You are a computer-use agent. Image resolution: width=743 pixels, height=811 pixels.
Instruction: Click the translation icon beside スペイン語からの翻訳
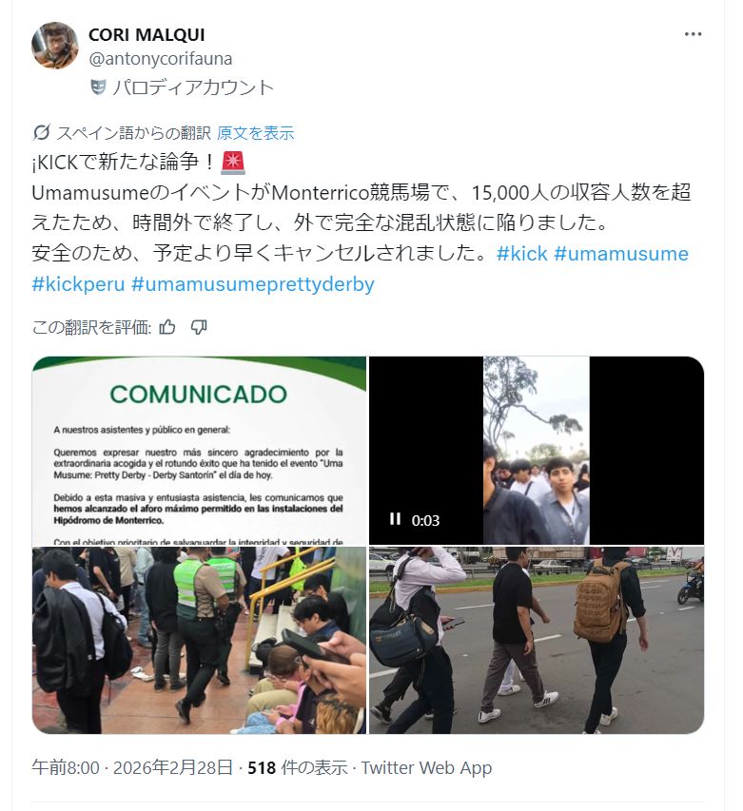42,133
